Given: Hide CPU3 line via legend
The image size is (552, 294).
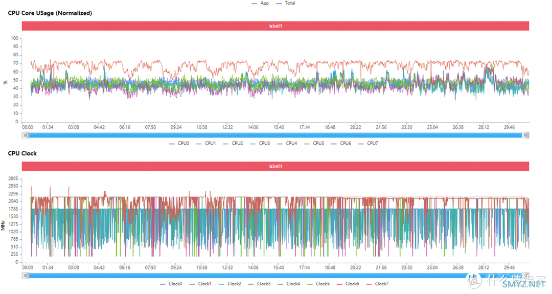Looking at the screenshot, I should [260, 143].
